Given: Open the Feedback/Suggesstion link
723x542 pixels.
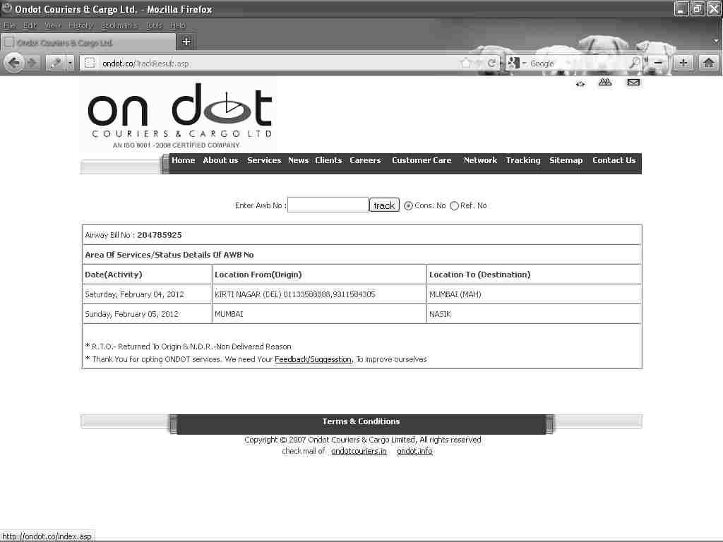Looking at the screenshot, I should (313, 359).
